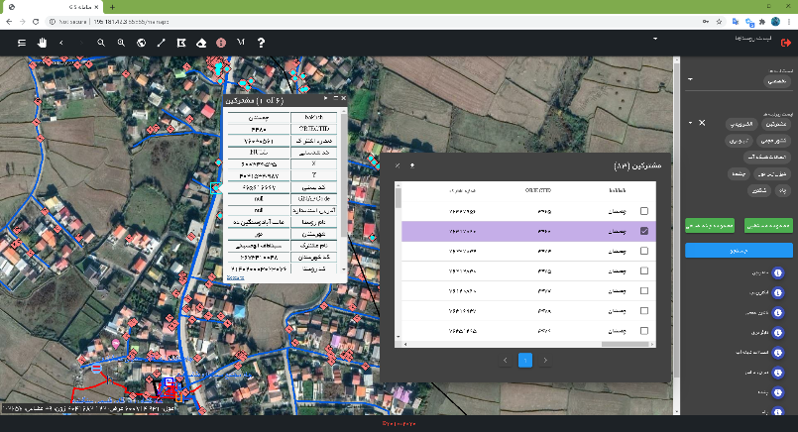Viewport: 798px width, 432px height.
Task: Select the line measure tool
Action: (x=161, y=43)
